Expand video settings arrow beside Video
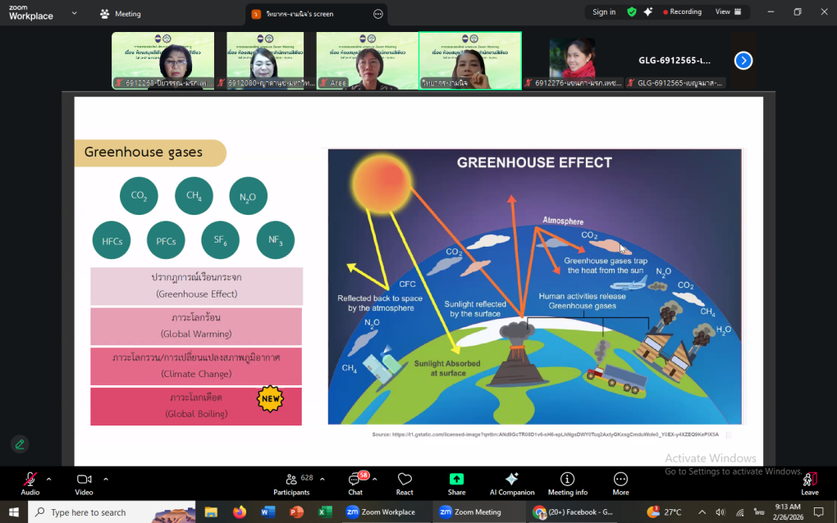 point(105,479)
